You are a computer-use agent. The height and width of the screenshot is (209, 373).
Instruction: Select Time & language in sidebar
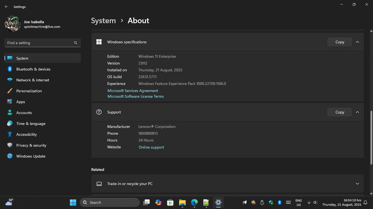tap(31, 124)
